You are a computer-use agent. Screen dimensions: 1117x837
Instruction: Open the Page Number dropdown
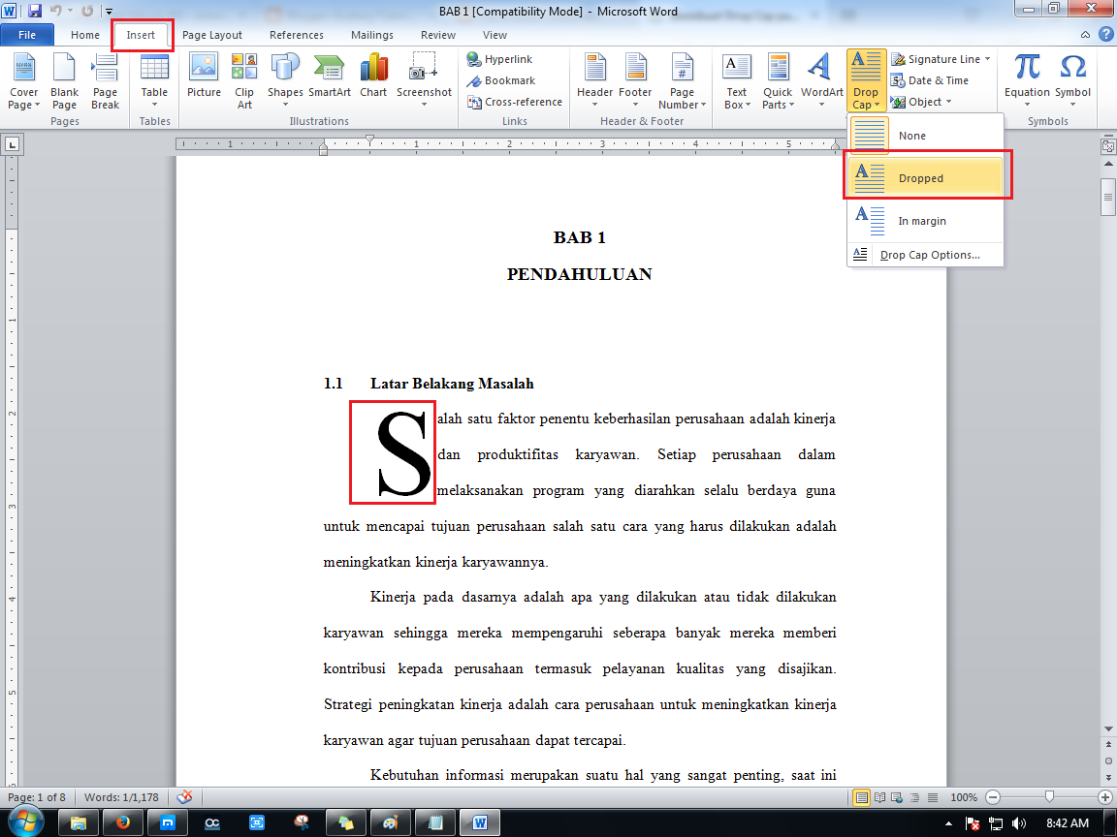[x=682, y=79]
